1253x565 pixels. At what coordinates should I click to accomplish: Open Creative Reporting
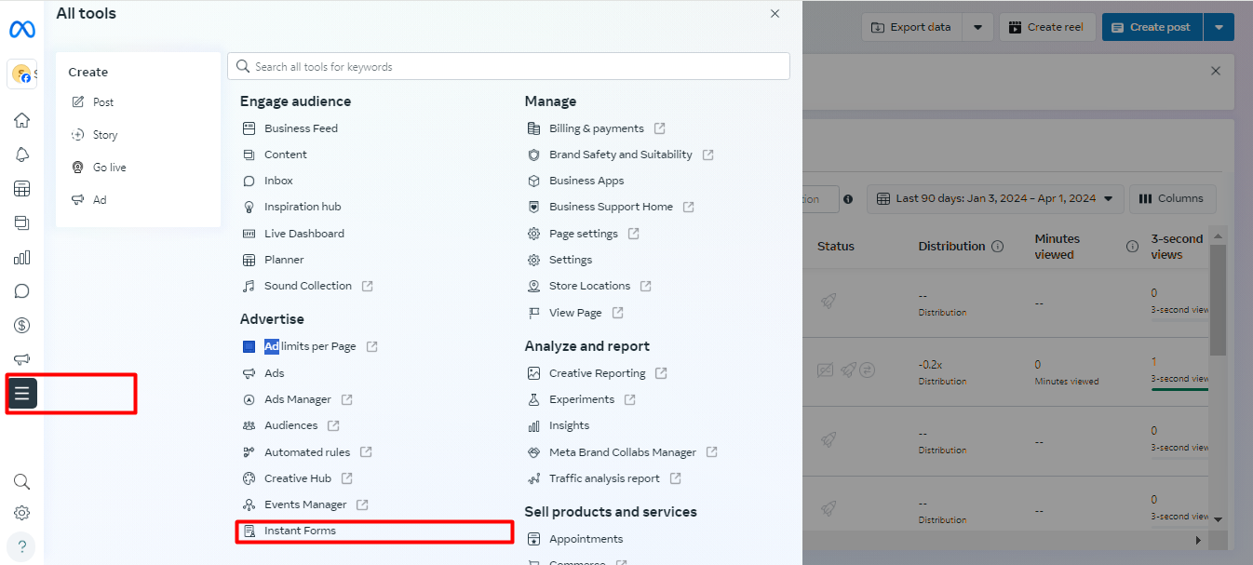point(598,373)
